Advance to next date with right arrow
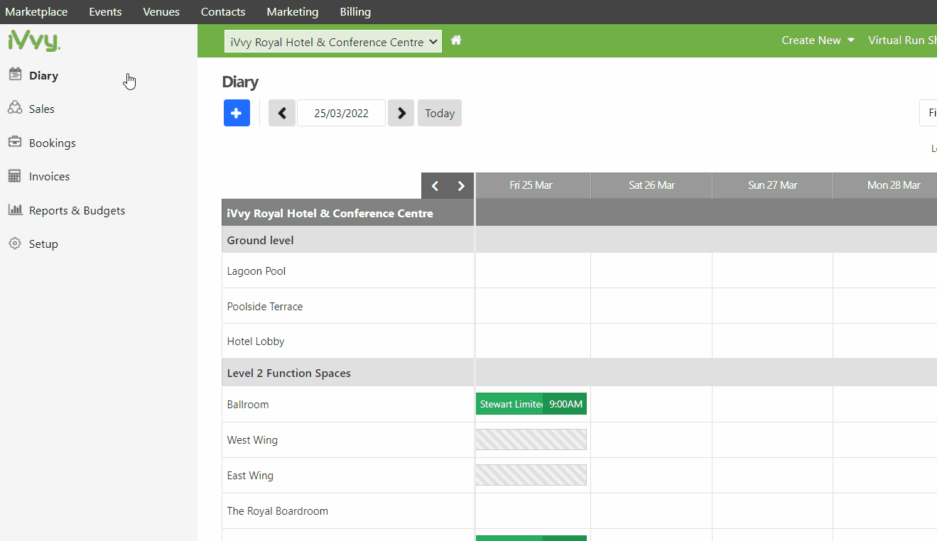The height and width of the screenshot is (541, 937). pos(401,113)
